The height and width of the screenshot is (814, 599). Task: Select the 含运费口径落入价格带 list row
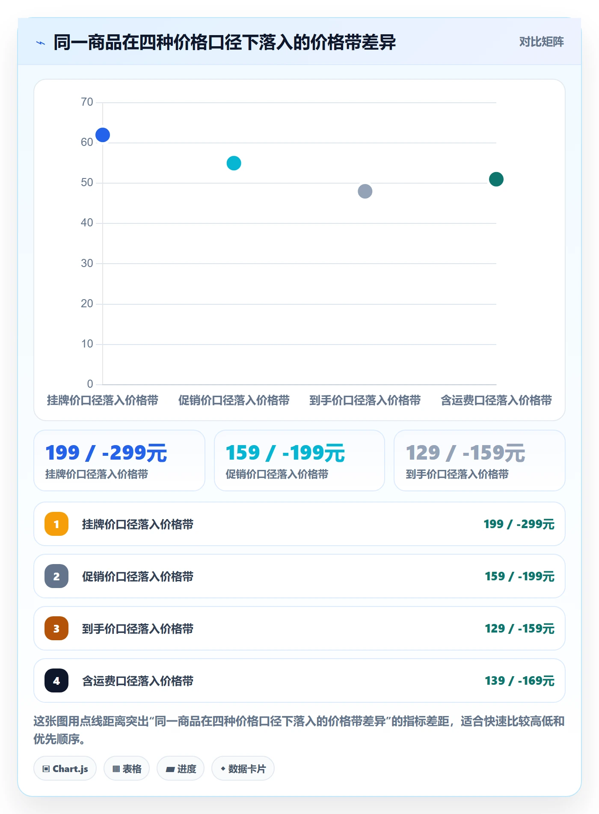(299, 680)
